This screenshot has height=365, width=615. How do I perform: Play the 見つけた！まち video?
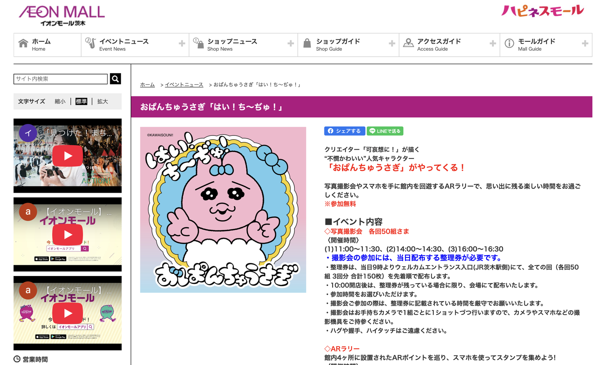pyautogui.click(x=68, y=156)
